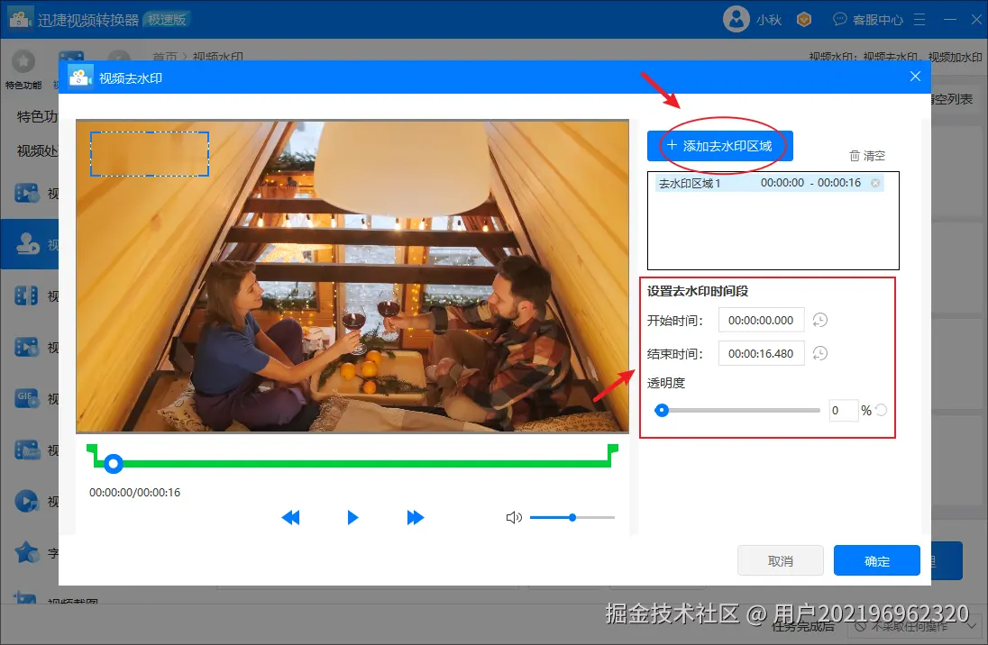Click the rewind playback button
Image resolution: width=988 pixels, height=645 pixels.
coord(290,518)
